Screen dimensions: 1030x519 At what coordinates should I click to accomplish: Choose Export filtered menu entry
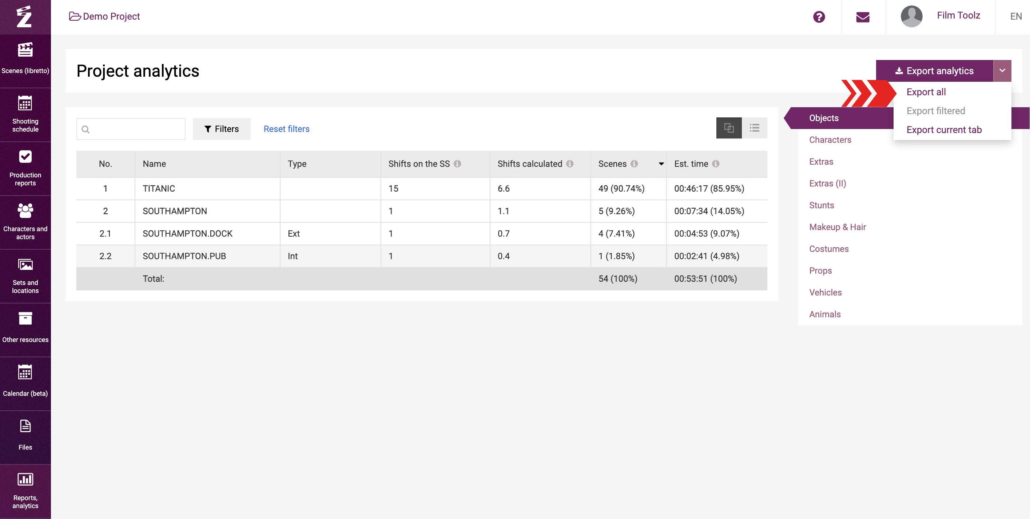point(936,111)
